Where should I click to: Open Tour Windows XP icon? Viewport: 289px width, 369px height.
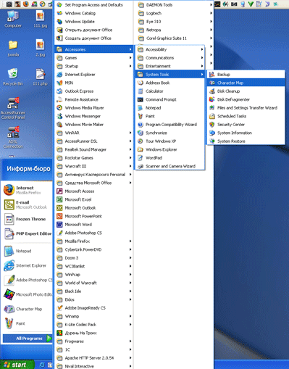141,141
